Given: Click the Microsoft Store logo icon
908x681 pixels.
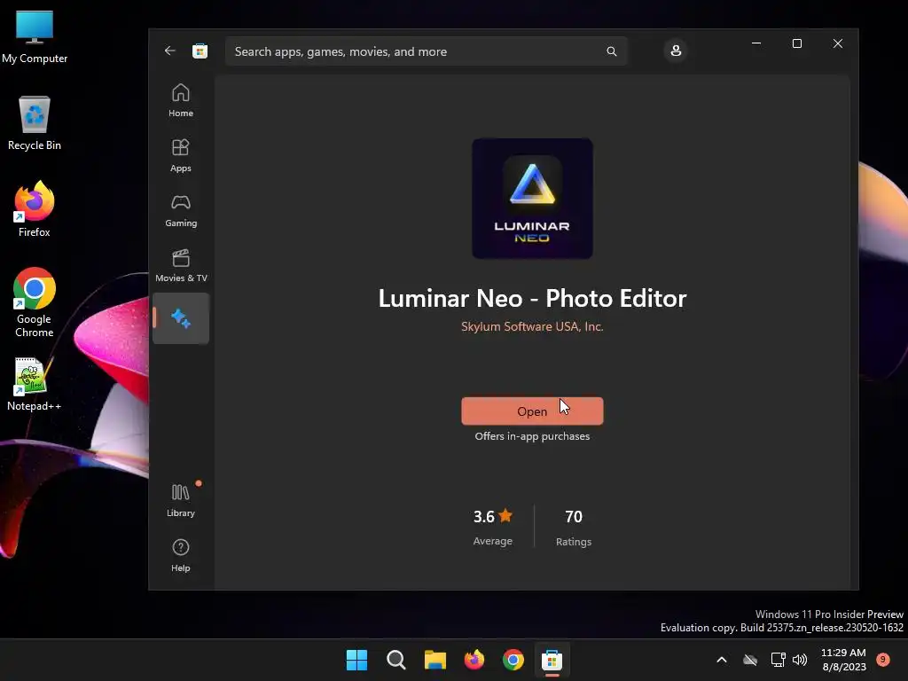Looking at the screenshot, I should (x=200, y=51).
